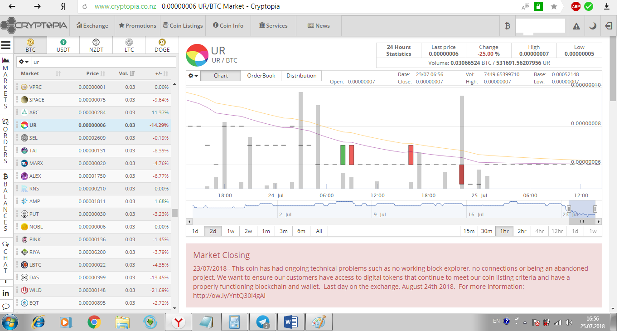Click the browser back arrow
The image size is (619, 331).
pos(12,6)
